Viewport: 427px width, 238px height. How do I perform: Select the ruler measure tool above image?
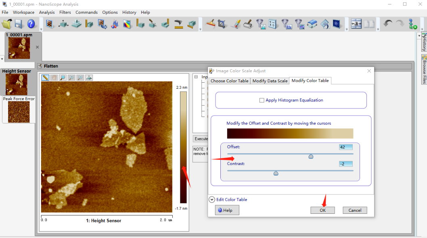pos(45,77)
